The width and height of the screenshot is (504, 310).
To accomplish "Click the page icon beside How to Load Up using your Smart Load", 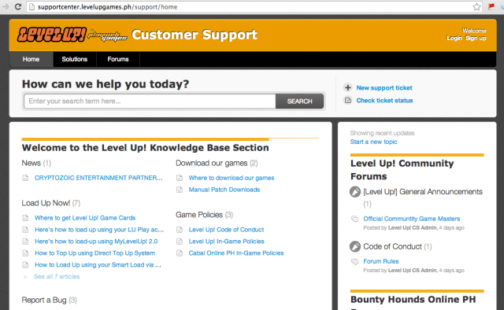I will (x=25, y=264).
